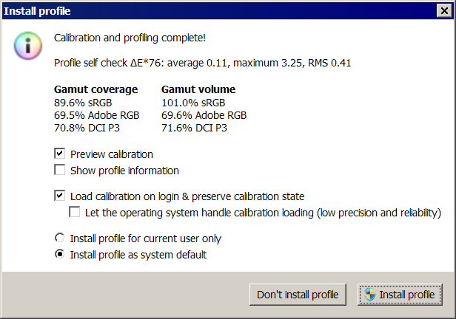Image resolution: width=456 pixels, height=319 pixels.
Task: Choose Install profile as system default
Action: tap(60, 255)
